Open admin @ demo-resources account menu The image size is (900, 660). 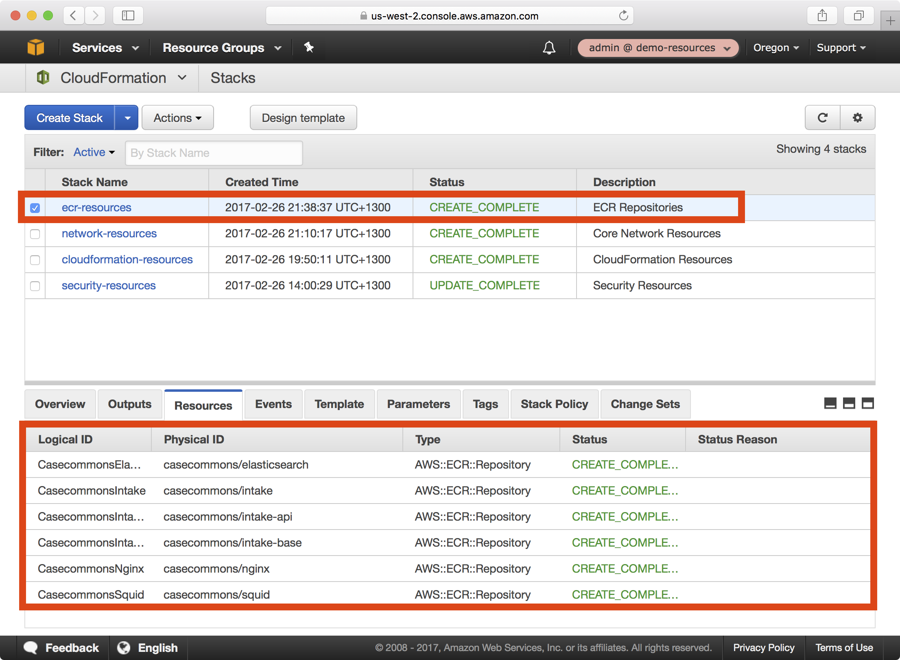[658, 48]
